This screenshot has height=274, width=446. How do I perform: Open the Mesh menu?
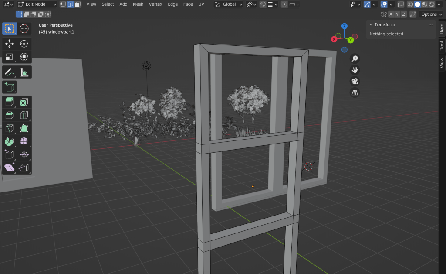click(138, 4)
